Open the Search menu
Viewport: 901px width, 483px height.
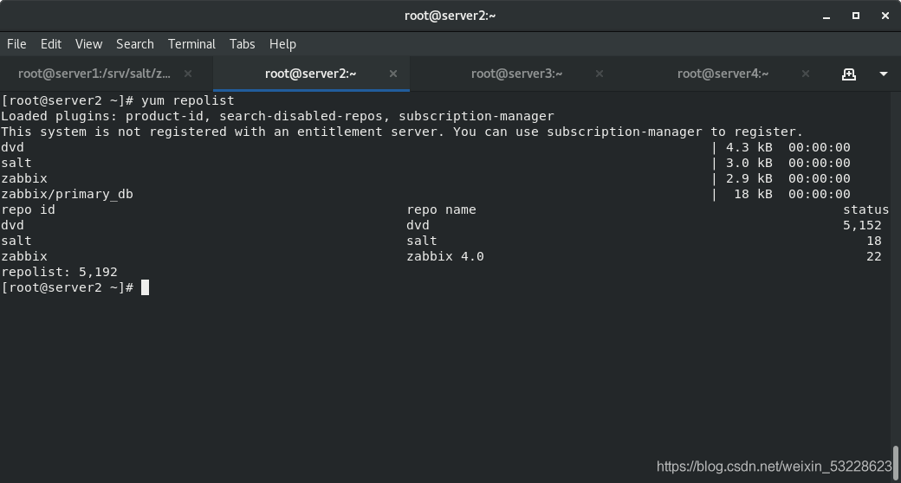coord(135,44)
